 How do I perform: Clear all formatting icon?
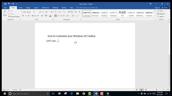[x=52, y=12]
